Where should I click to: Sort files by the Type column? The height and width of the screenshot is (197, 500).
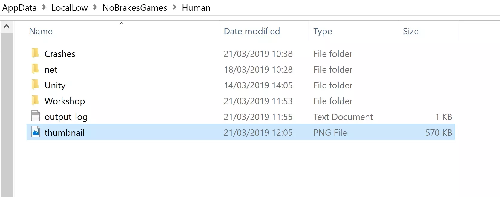pos(323,31)
